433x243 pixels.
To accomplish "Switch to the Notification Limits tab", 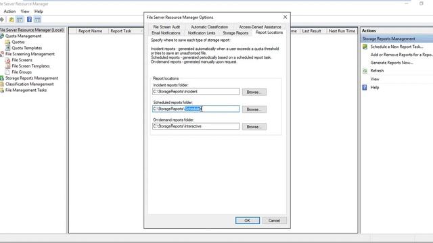I will coord(202,33).
